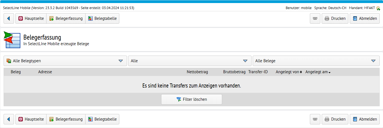383x128 pixels.
Task: Click the top Drucken print button
Action: [x=335, y=18]
